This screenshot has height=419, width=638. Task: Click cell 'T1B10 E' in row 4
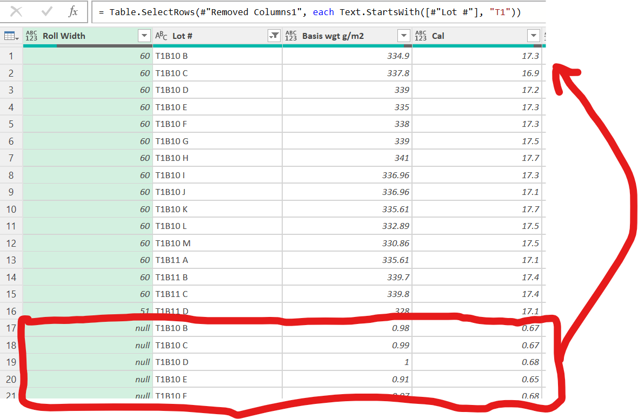217,107
